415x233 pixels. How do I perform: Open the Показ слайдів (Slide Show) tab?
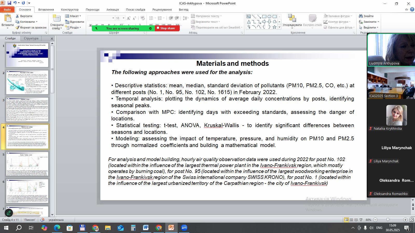click(x=136, y=10)
